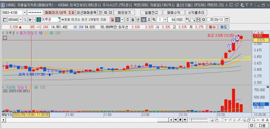270x129 pixels.
Task: Click the 메모보기 button
Action: (124, 13)
